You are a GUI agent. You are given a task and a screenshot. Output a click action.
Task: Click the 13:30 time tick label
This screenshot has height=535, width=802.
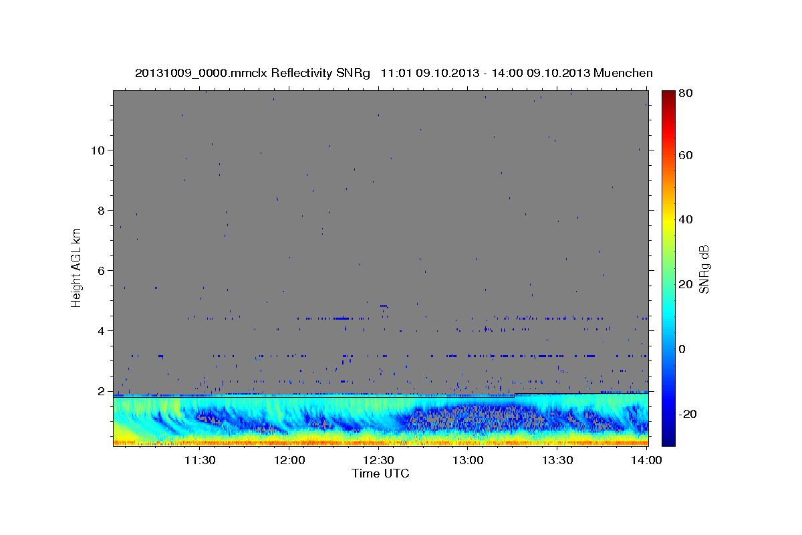tap(557, 460)
